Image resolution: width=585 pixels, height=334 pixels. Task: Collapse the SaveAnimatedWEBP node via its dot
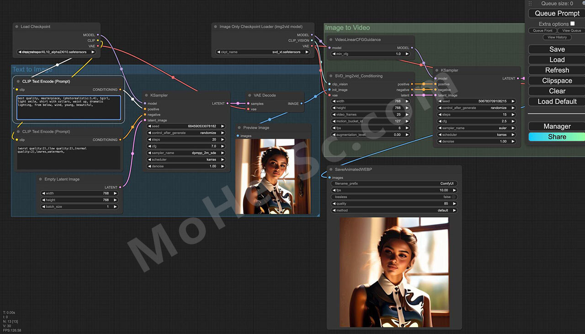click(x=330, y=170)
